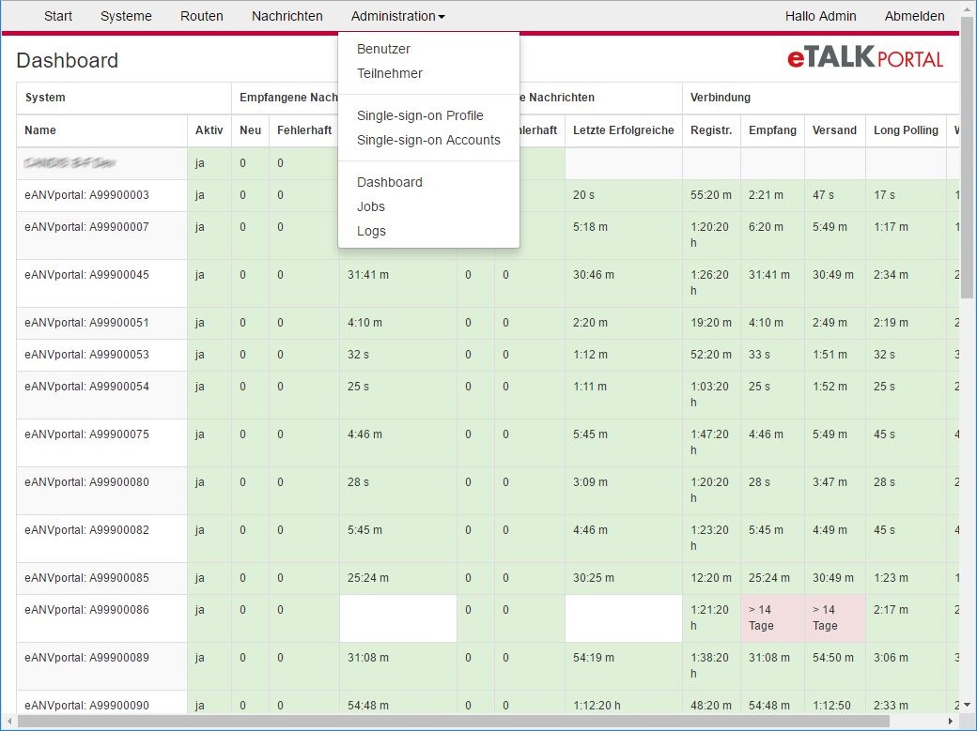
Task: Click the vertical scrollbar up arrow
Action: [968, 8]
